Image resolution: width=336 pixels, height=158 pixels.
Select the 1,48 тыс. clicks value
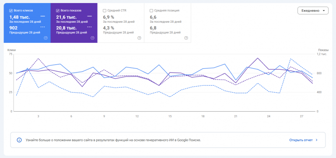[20, 17]
